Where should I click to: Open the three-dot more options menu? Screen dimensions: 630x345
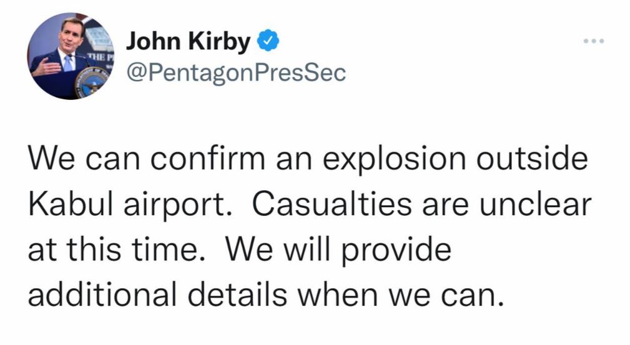[x=594, y=41]
